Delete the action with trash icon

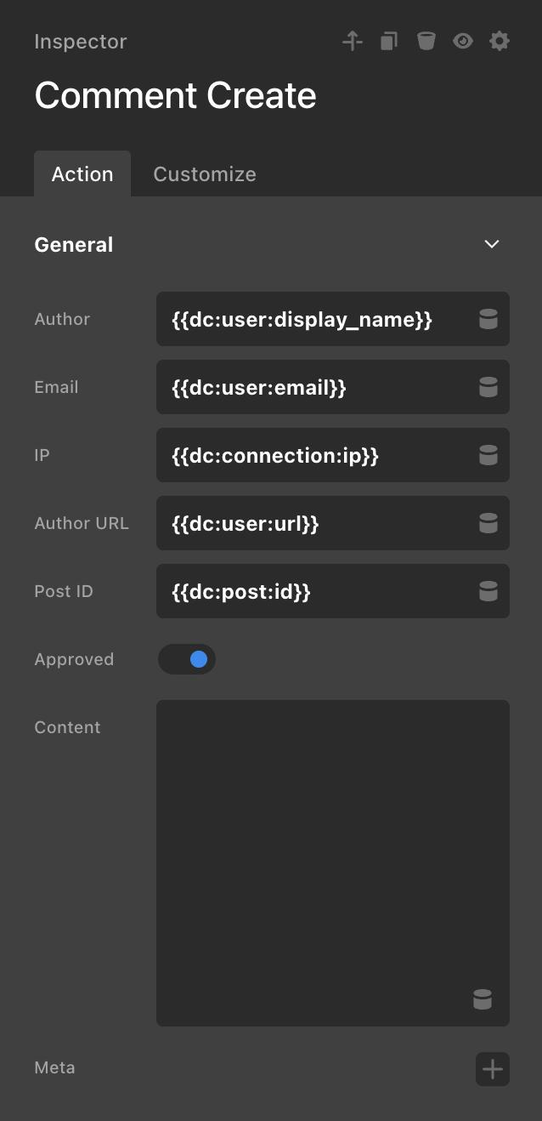426,41
